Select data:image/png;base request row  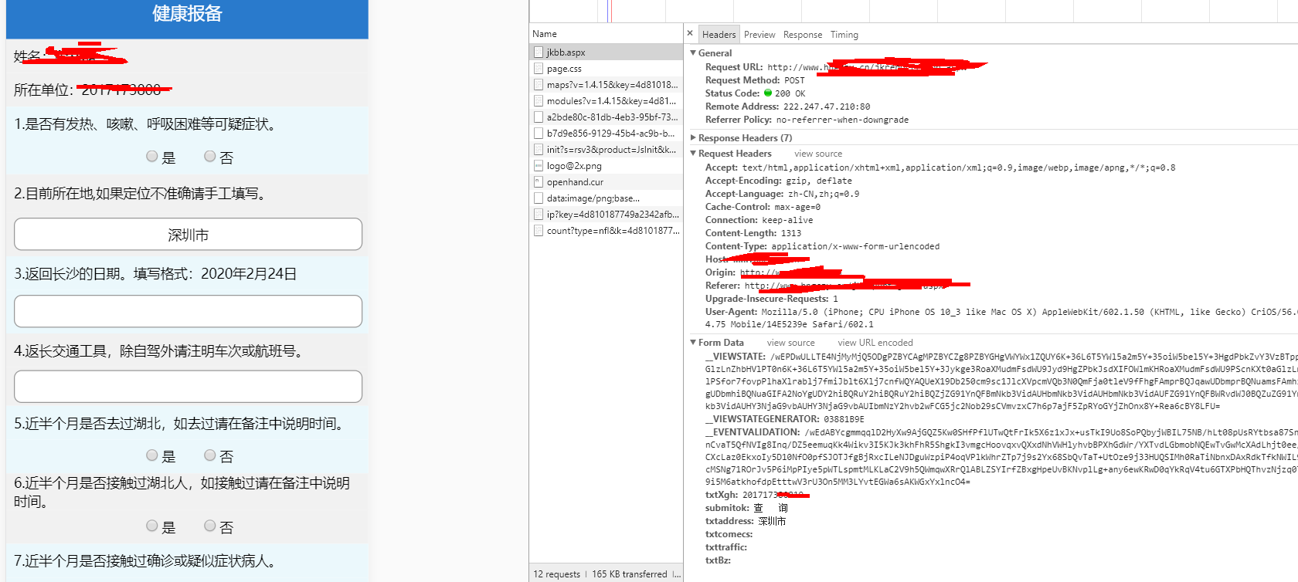[x=606, y=198]
